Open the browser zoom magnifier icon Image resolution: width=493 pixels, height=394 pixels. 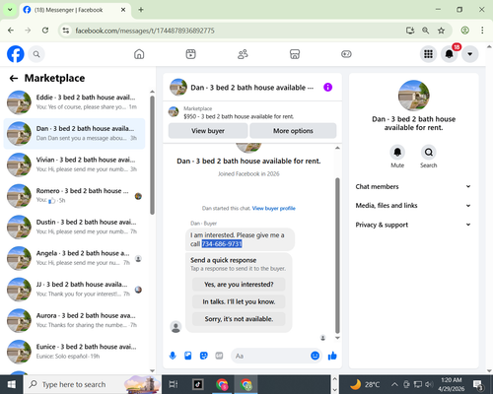pos(426,31)
